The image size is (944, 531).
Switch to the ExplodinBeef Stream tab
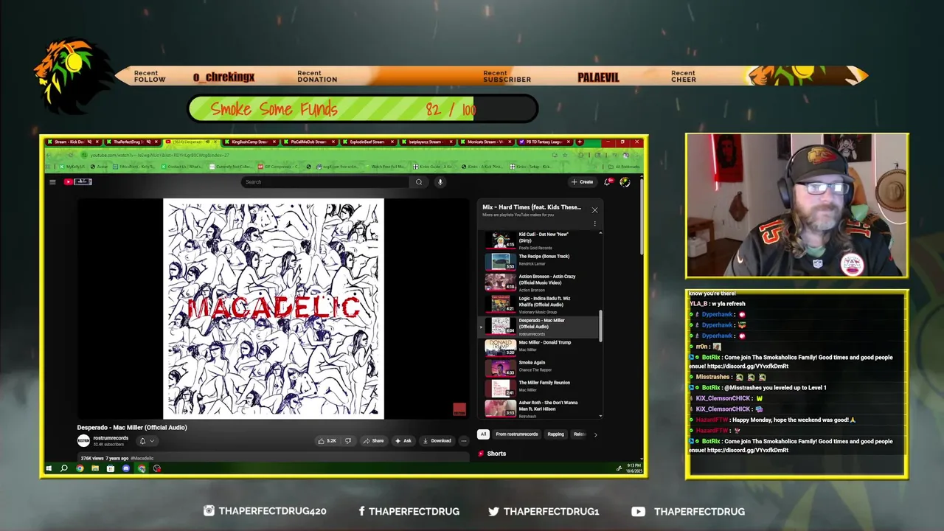pos(369,142)
